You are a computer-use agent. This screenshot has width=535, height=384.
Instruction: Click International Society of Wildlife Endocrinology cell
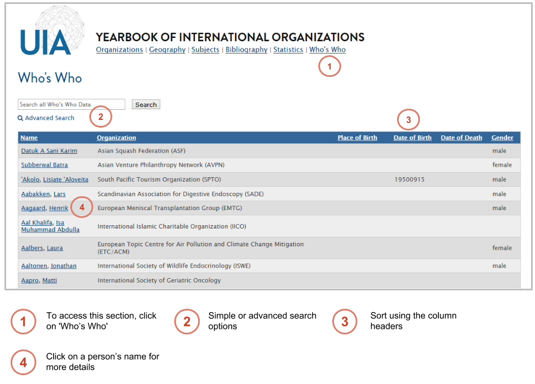174,266
